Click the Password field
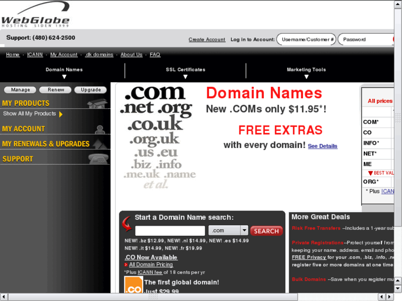 click(366, 39)
